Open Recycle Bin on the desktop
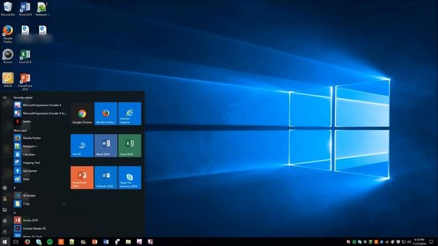 8,9
